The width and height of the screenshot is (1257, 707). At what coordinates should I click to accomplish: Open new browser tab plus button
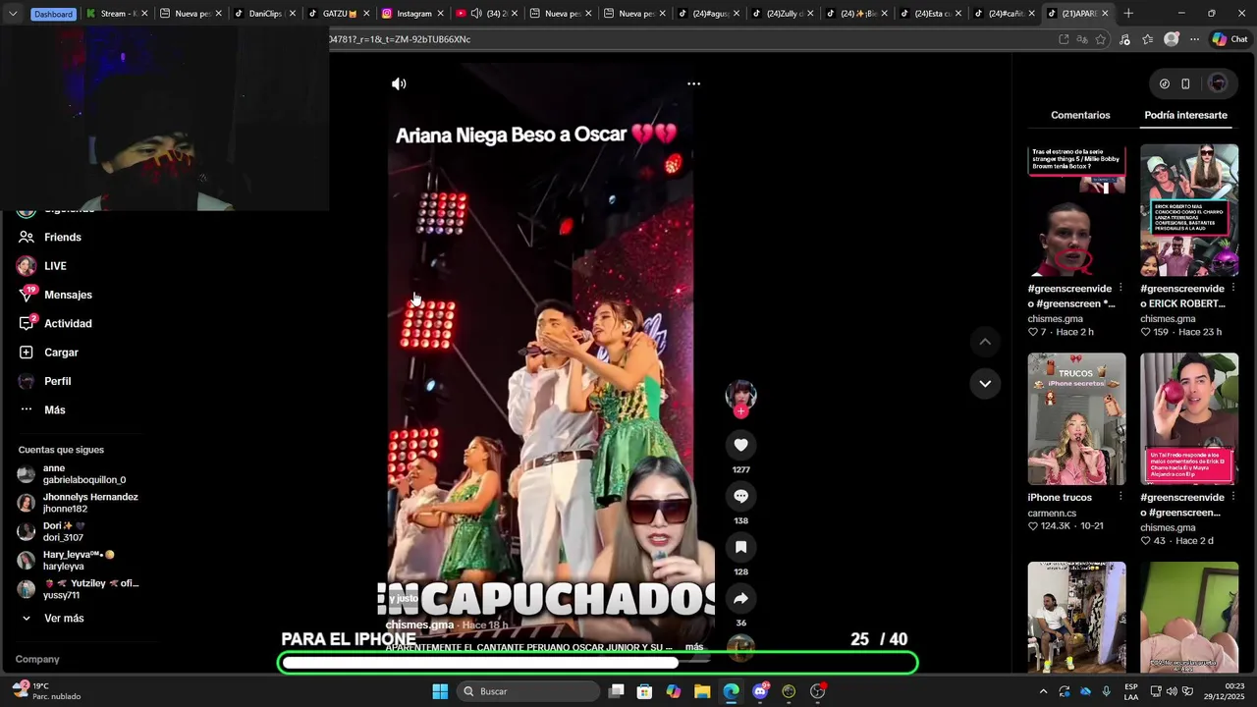click(1128, 14)
